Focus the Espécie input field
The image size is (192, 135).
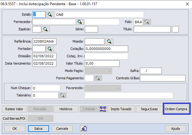coord(37,29)
